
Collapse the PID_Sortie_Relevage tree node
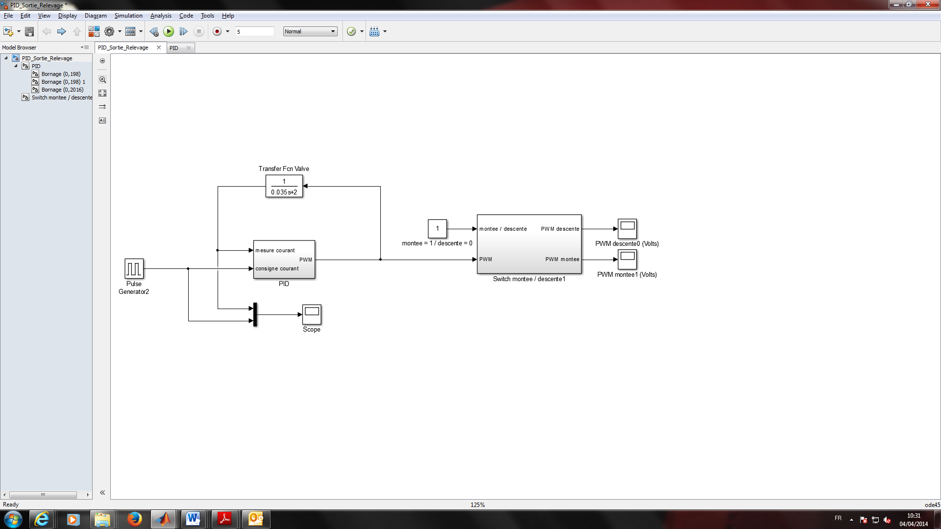click(6, 58)
